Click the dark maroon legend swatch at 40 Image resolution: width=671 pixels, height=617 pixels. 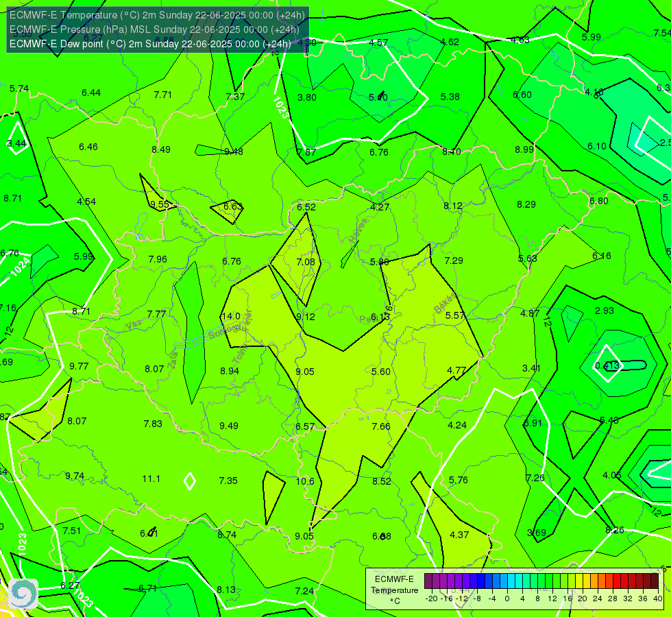pos(655,581)
